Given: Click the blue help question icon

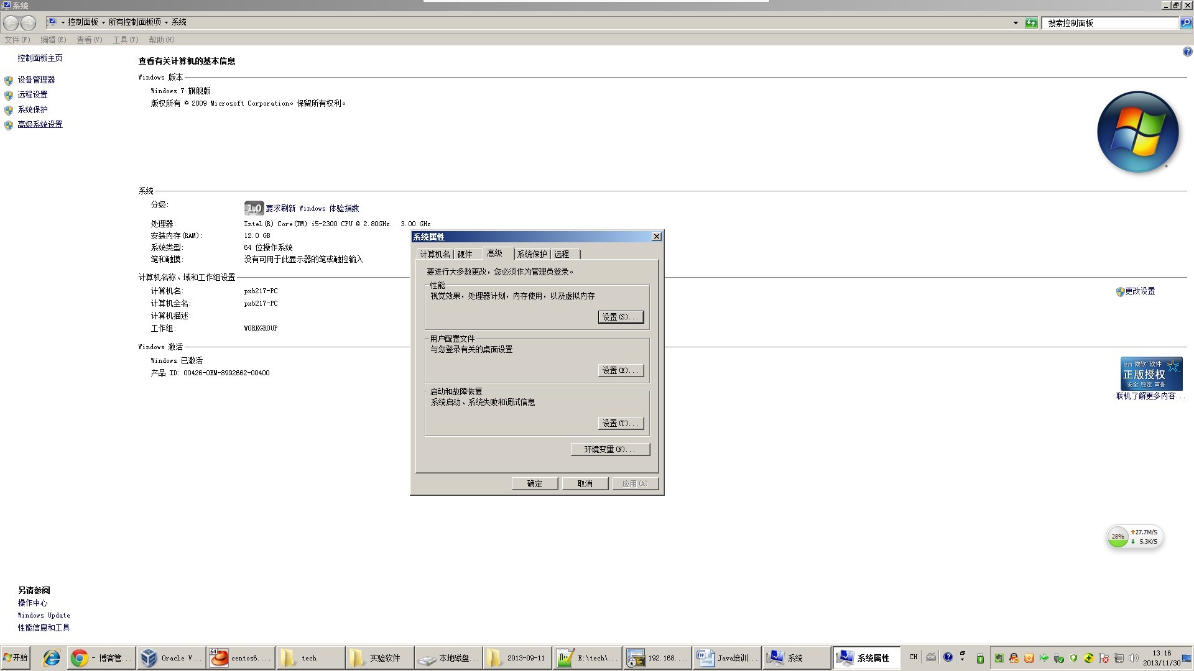Looking at the screenshot, I should (x=1187, y=52).
